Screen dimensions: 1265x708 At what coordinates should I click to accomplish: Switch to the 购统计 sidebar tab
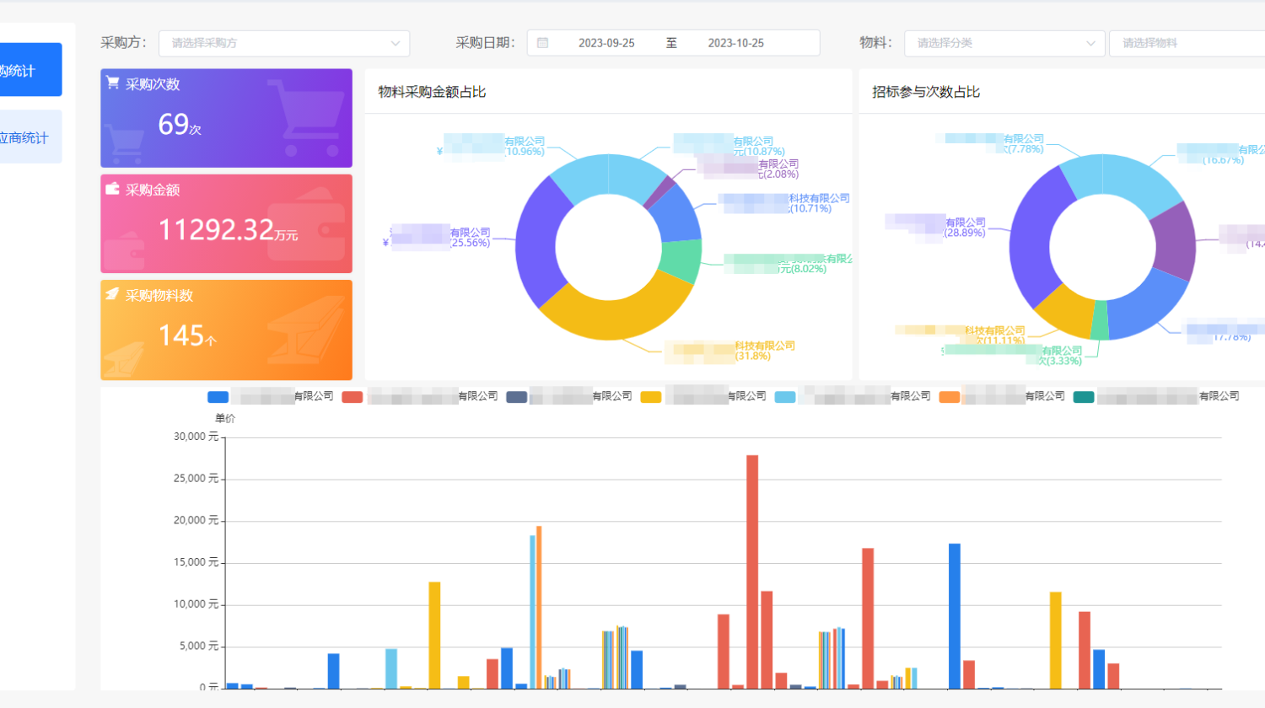tap(30, 70)
